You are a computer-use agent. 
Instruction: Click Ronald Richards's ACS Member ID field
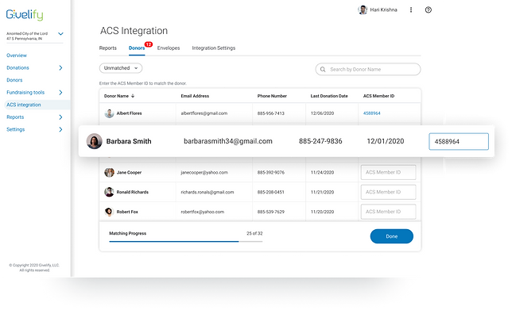click(x=388, y=192)
